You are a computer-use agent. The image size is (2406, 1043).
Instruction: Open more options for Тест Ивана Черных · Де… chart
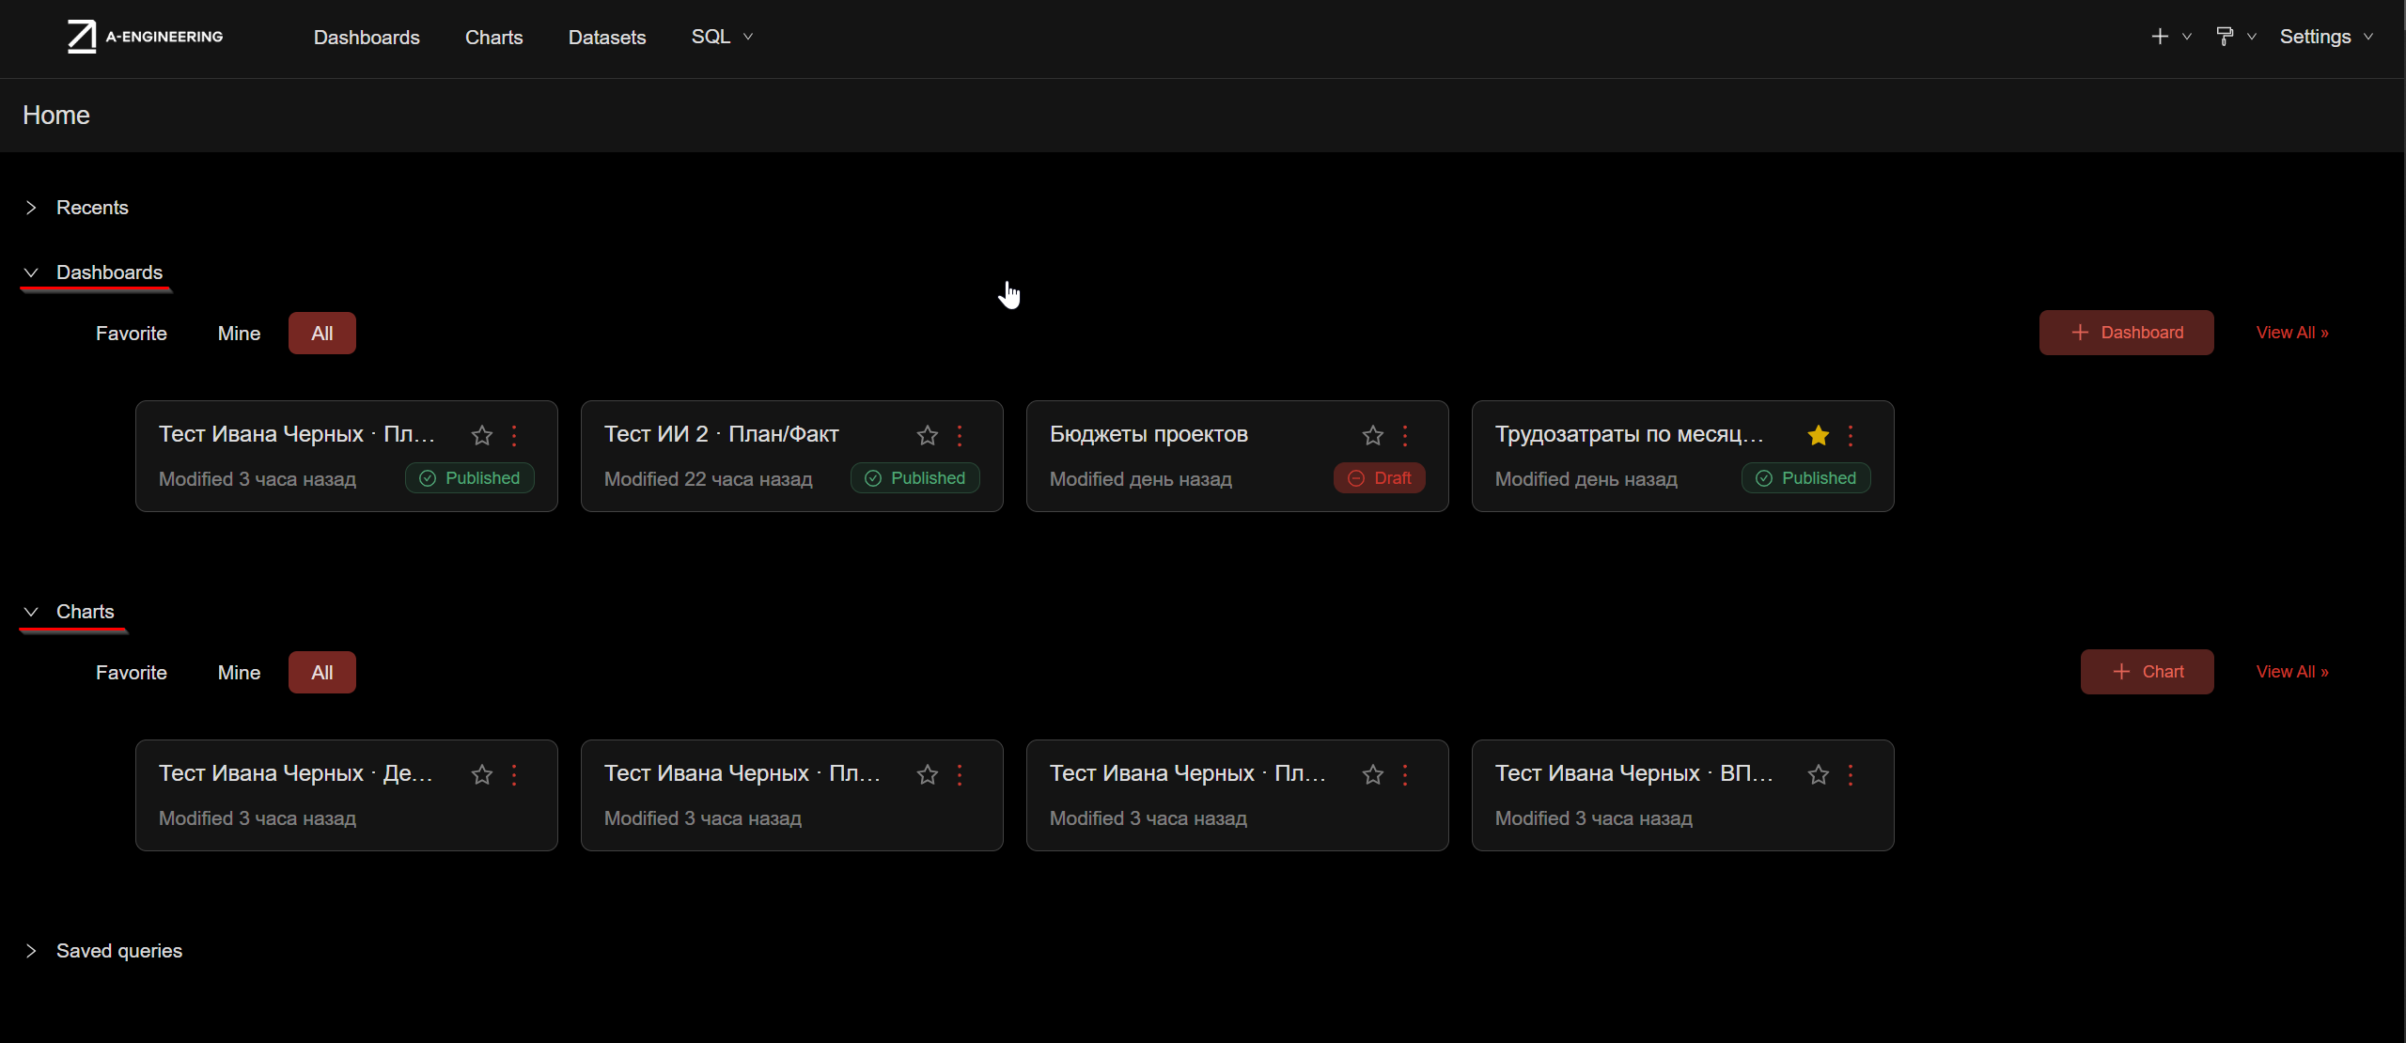514,774
